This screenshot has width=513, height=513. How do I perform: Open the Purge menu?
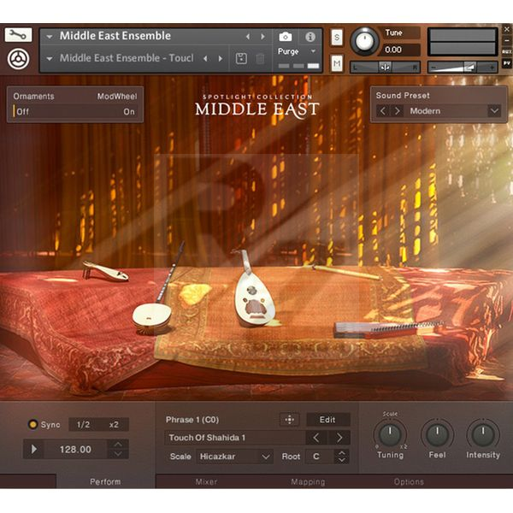(x=297, y=51)
